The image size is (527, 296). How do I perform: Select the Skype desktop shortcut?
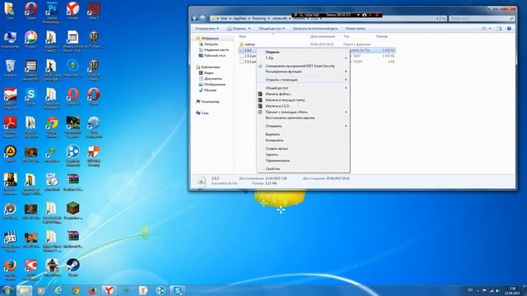(31, 97)
